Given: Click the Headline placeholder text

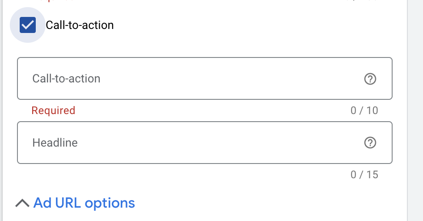Looking at the screenshot, I should tap(55, 143).
